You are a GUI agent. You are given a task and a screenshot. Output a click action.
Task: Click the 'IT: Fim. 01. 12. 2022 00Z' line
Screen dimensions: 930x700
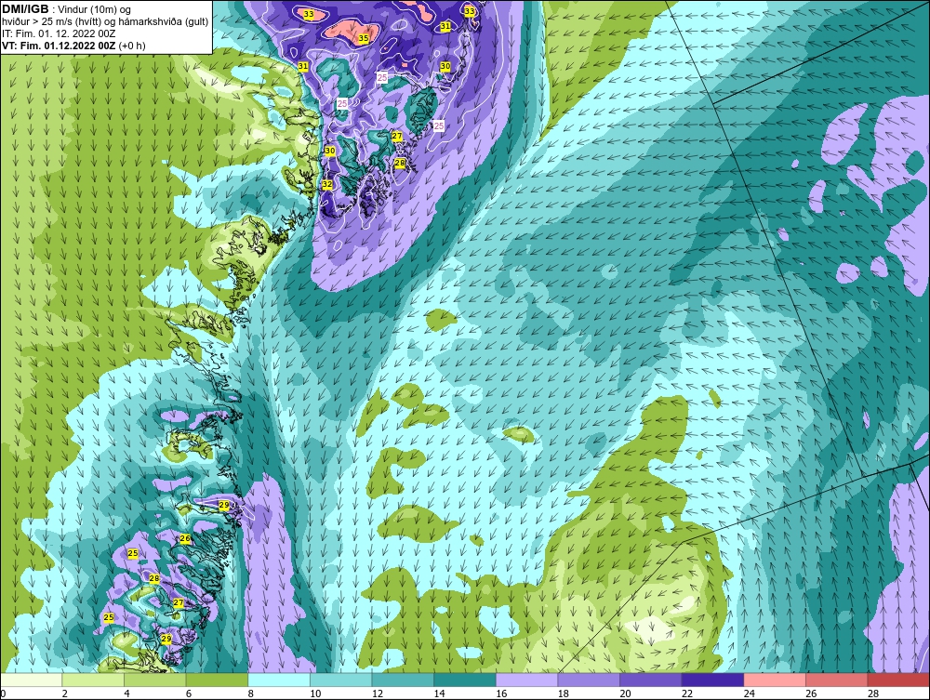click(x=59, y=33)
